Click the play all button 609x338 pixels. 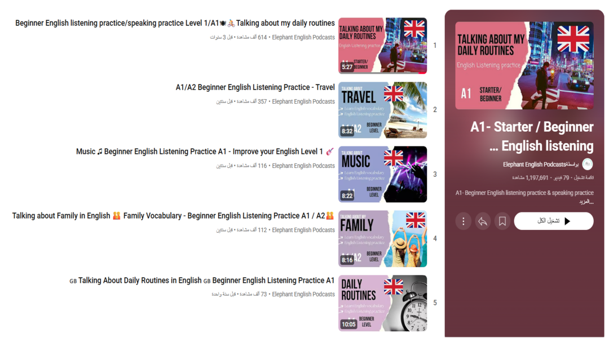[554, 221]
